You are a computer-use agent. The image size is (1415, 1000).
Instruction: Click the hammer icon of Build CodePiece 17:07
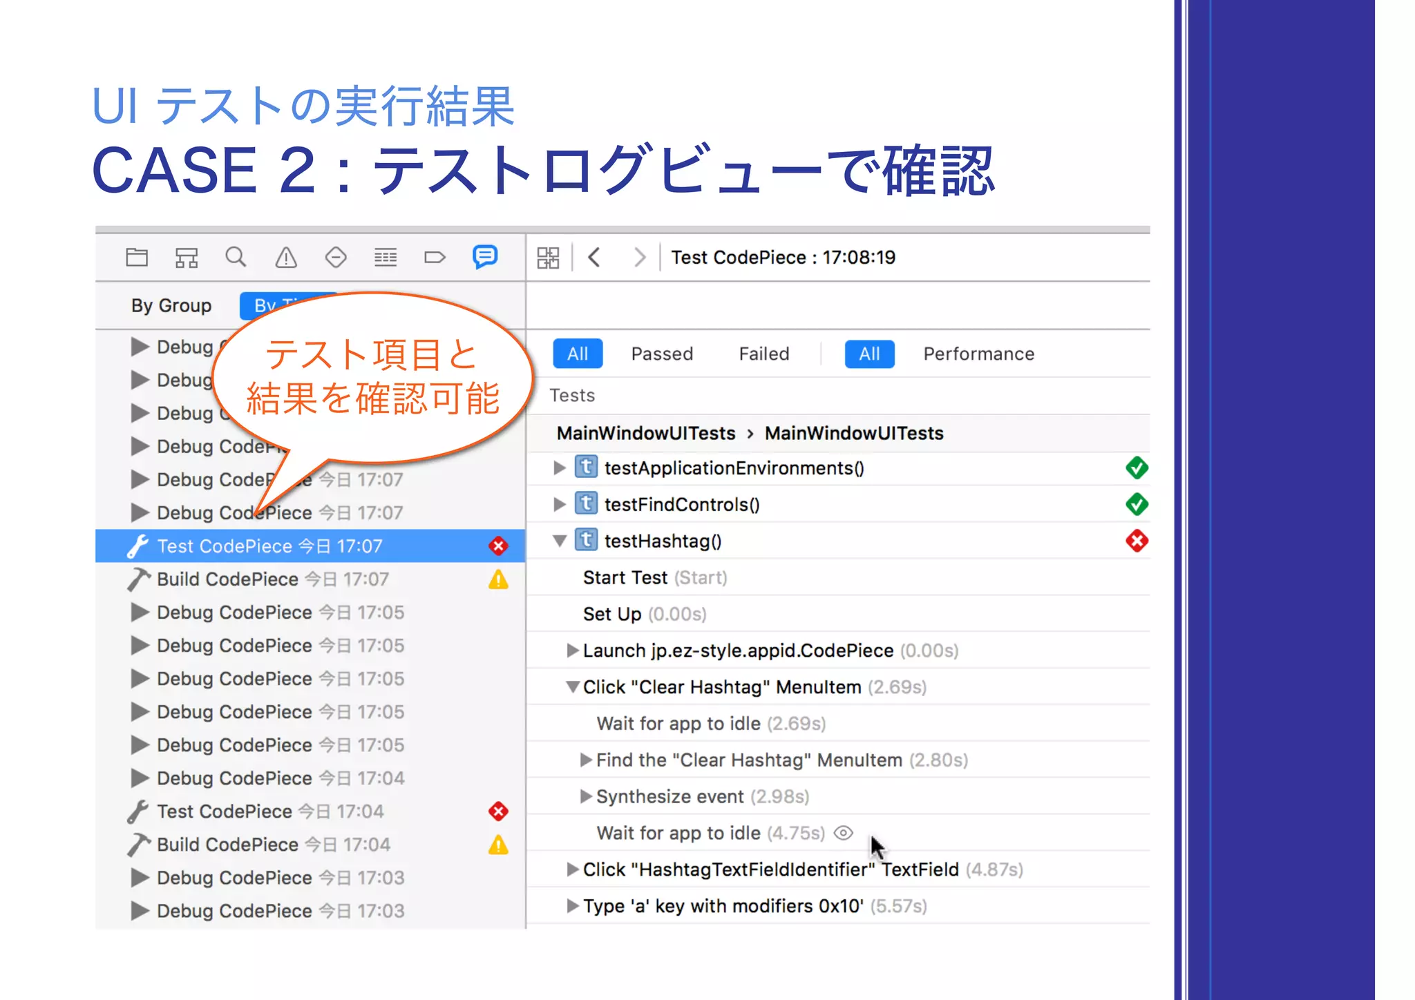click(138, 579)
